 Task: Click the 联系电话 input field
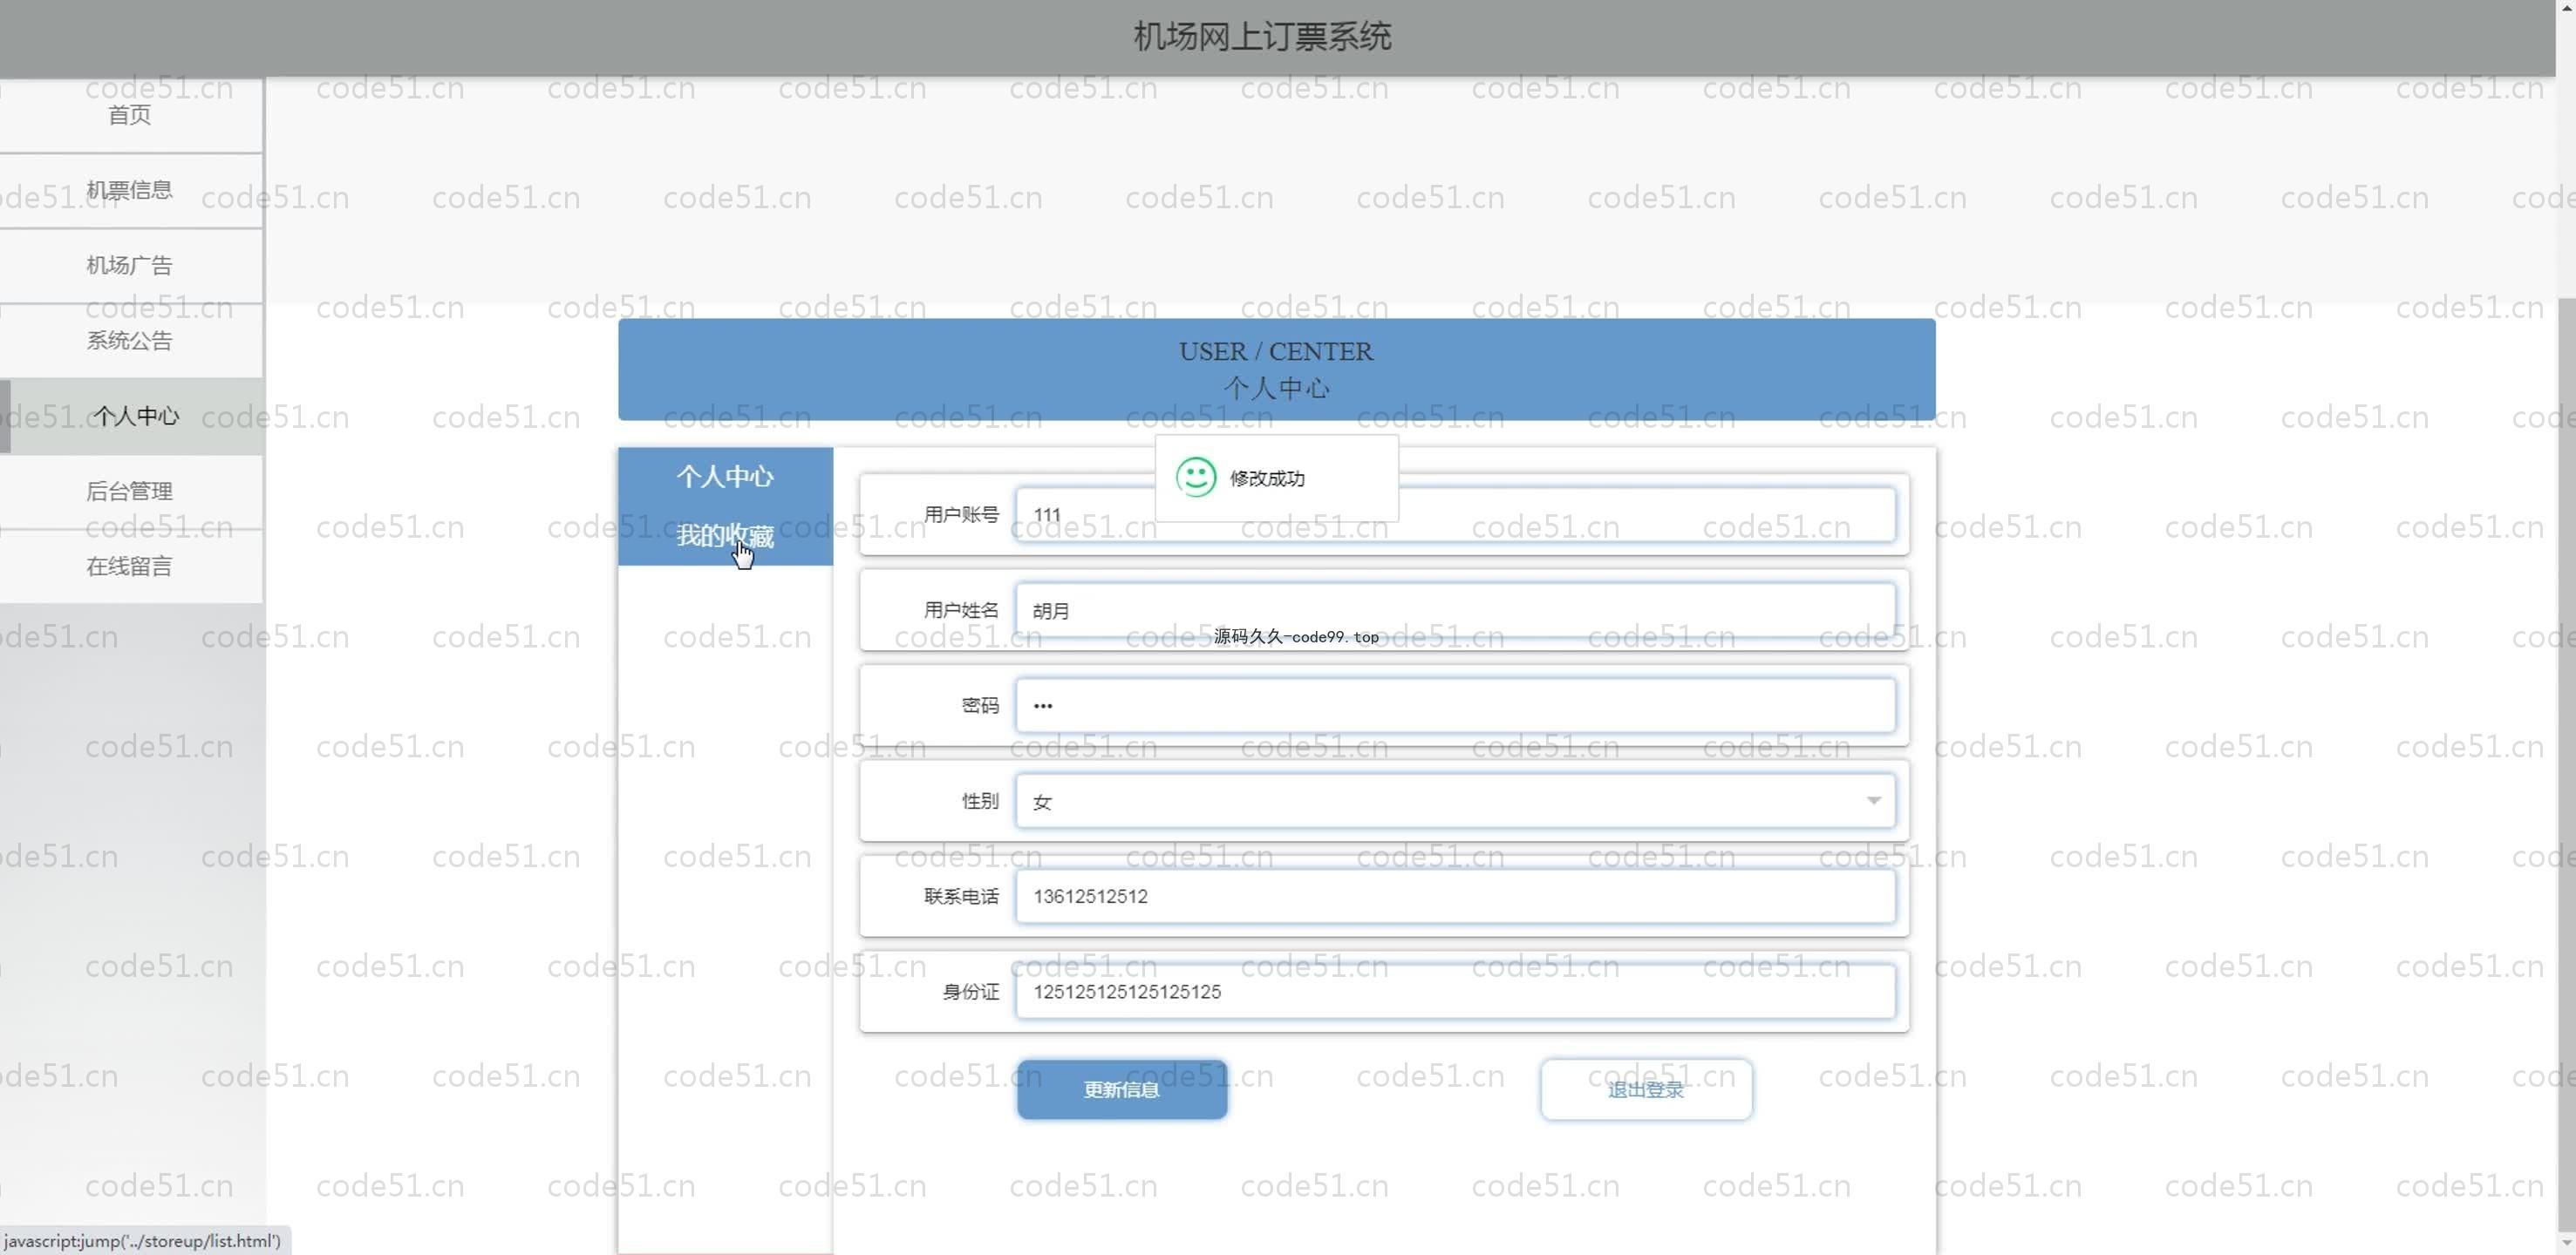click(1455, 896)
